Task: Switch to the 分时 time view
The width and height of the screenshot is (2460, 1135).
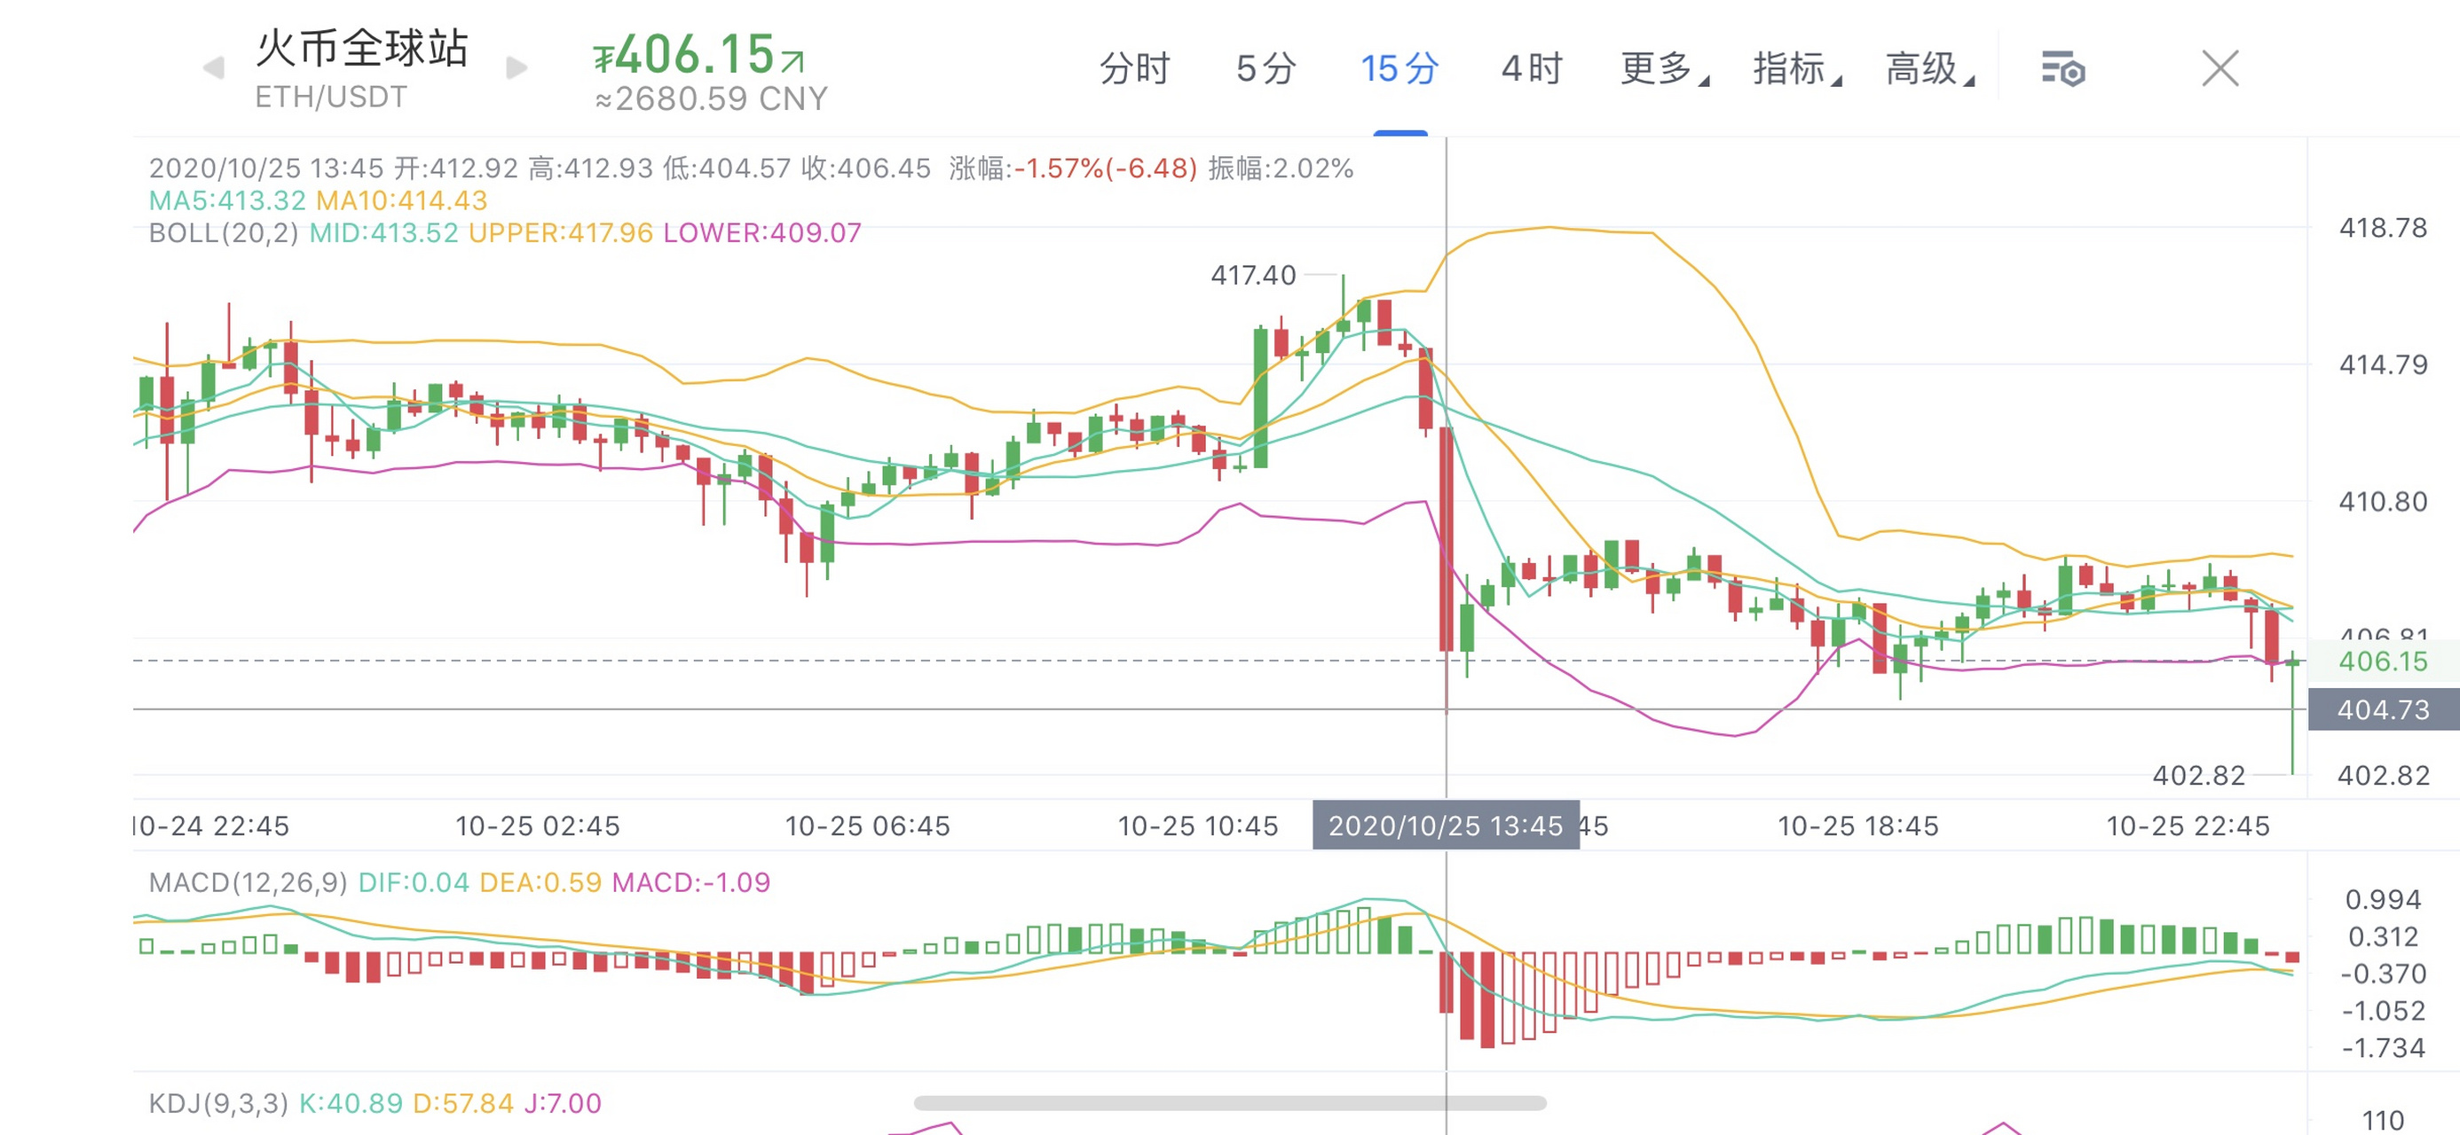Action: (1133, 69)
